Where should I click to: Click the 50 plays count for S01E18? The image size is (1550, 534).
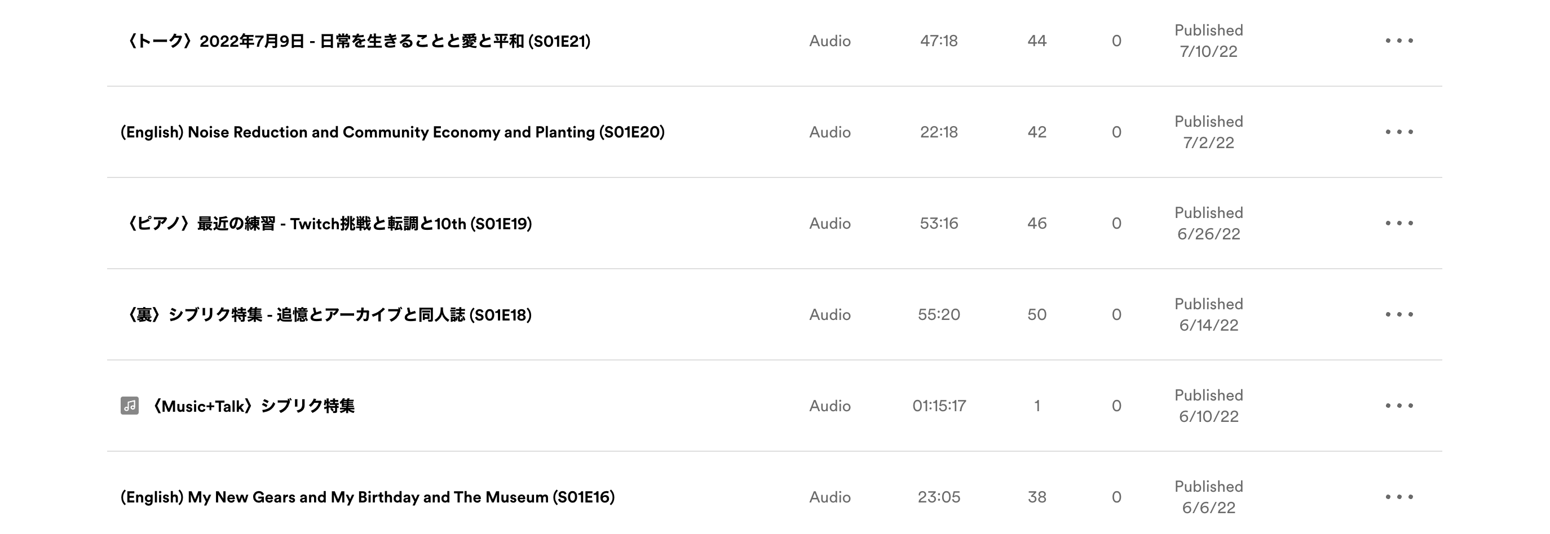click(1037, 314)
